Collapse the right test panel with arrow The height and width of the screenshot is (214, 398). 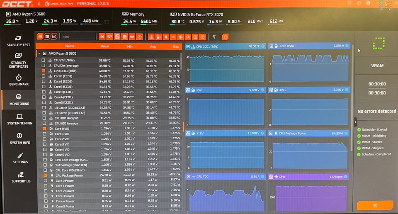click(355, 122)
